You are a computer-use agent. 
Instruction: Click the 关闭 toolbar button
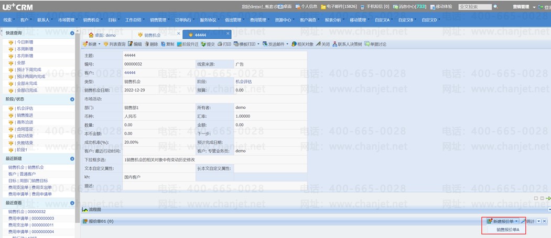[x=323, y=44]
